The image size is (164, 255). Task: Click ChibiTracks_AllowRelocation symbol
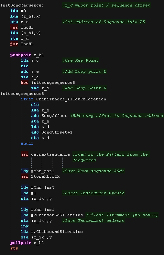coord(71,99)
